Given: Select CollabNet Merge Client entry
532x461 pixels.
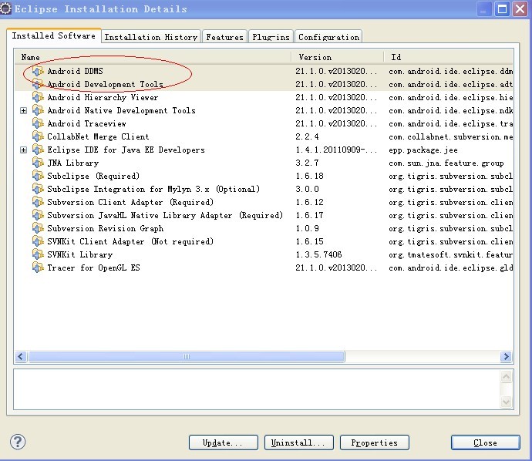Looking at the screenshot, I should tap(264, 136).
